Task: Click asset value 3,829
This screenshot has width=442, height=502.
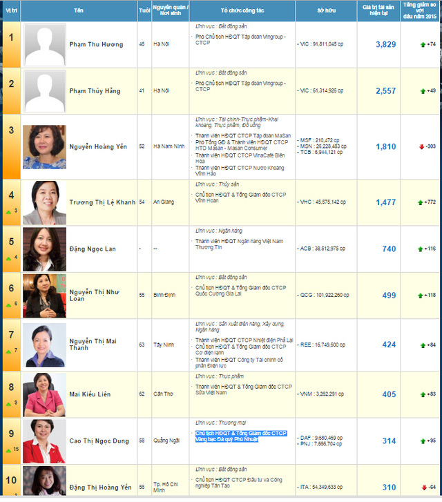Action: pos(385,44)
